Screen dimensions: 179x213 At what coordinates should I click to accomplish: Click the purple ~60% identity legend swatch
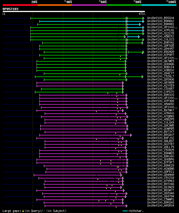click(x=89, y=5)
